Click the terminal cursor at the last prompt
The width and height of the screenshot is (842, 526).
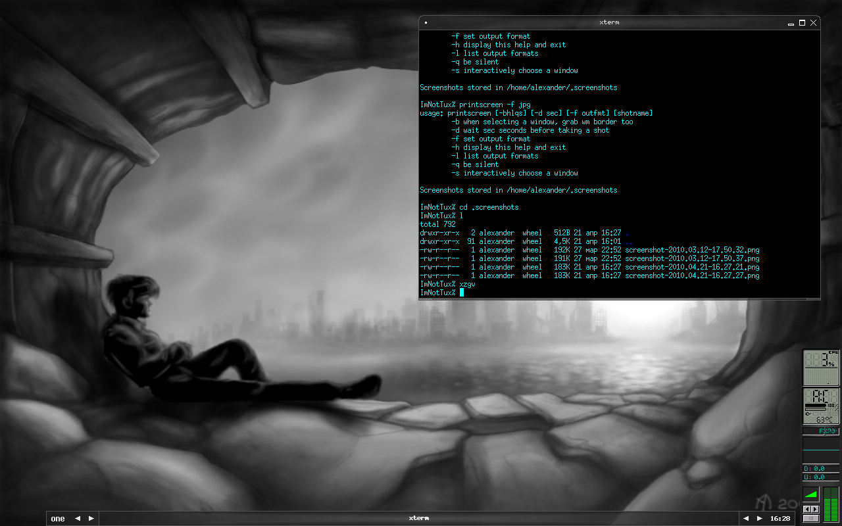pyautogui.click(x=462, y=293)
